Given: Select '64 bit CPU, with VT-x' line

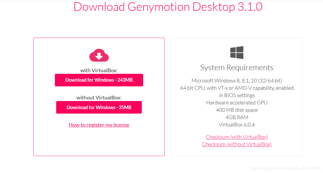Looking at the screenshot, I should tap(237, 88).
